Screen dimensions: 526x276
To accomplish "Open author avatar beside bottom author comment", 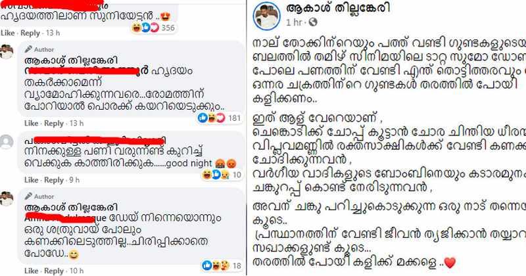I will (x=7, y=198).
